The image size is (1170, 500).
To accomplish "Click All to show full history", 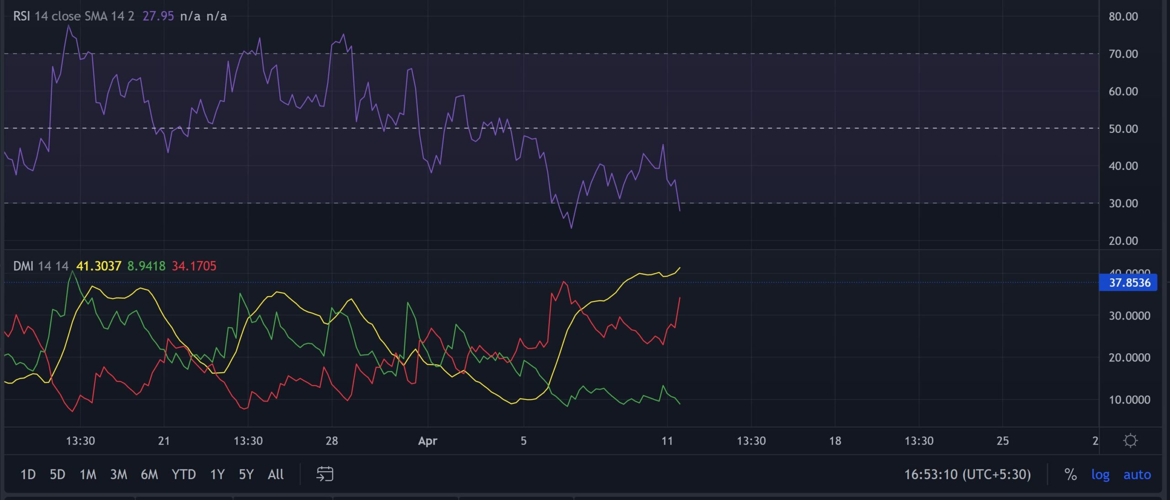I will point(275,474).
